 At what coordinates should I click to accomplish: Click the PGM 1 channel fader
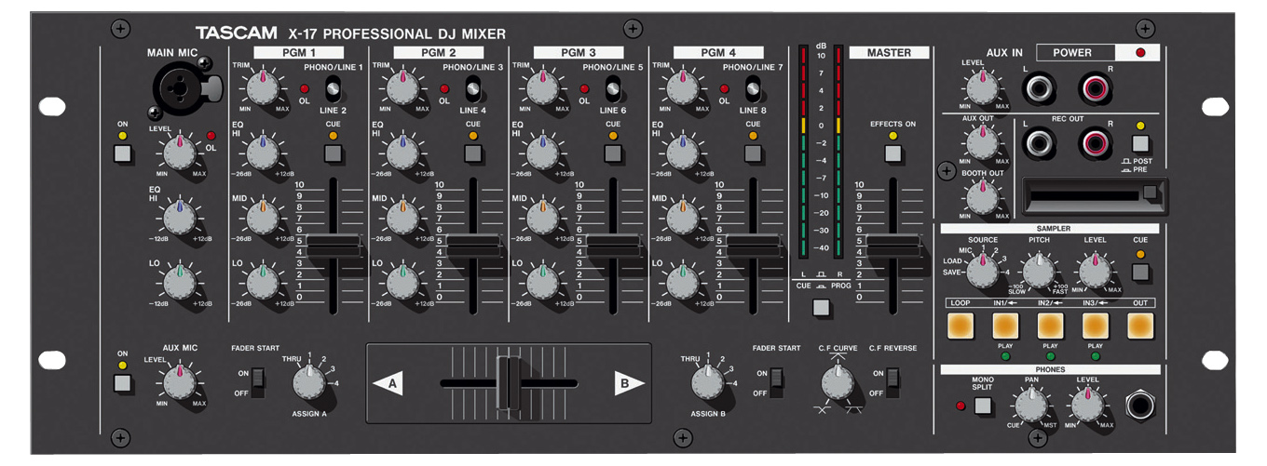click(333, 246)
